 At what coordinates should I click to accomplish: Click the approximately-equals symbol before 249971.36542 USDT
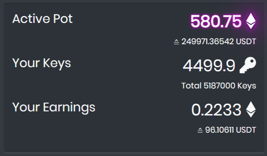(x=176, y=42)
